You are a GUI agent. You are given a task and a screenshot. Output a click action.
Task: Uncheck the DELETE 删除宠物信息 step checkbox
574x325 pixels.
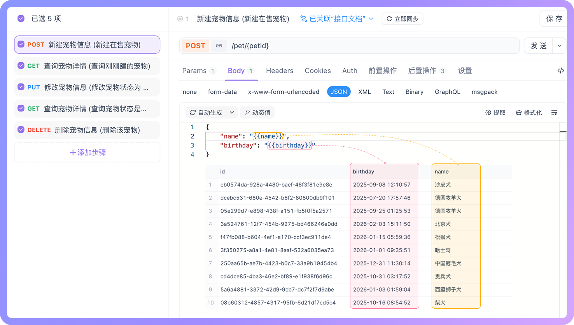point(21,130)
